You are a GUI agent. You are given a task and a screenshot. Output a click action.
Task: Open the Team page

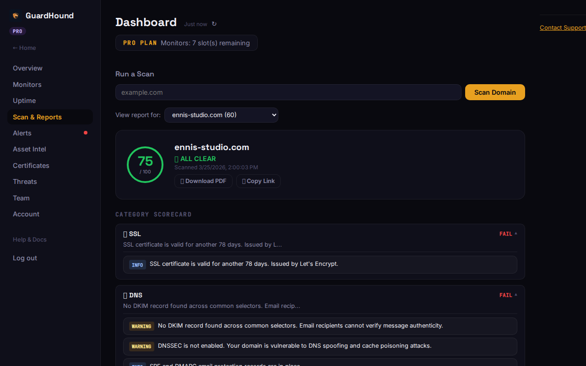[x=50, y=198]
